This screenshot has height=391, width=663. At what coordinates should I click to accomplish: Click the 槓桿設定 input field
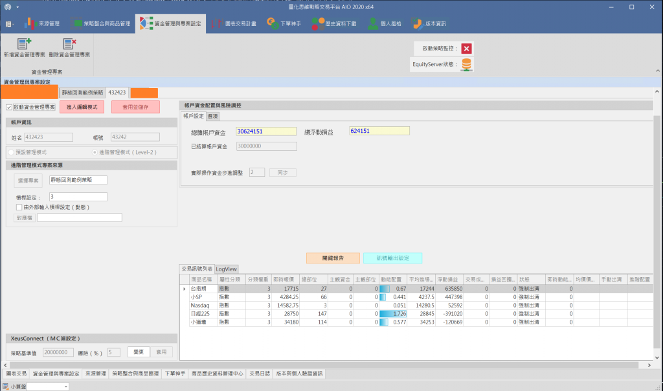point(78,197)
